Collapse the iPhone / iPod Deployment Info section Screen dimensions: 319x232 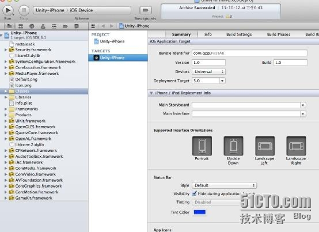[151, 93]
